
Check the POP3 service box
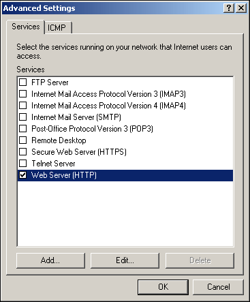(x=22, y=128)
